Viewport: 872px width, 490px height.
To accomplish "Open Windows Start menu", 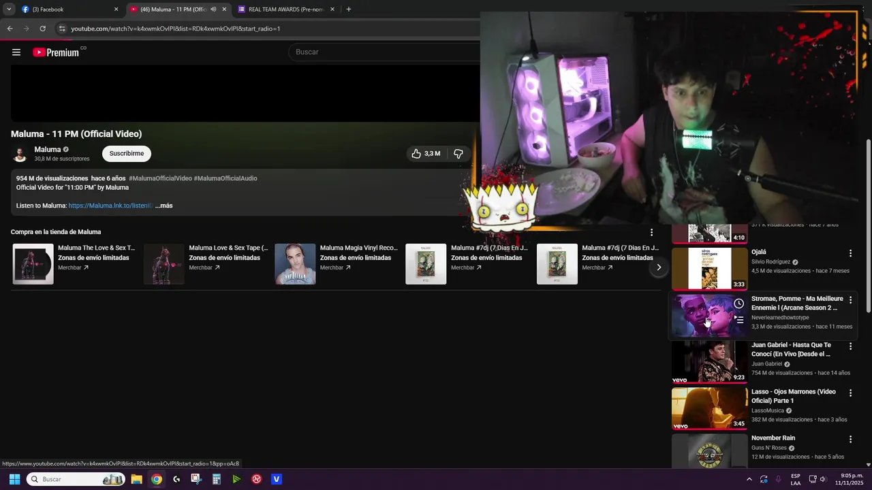I will click(x=14, y=479).
